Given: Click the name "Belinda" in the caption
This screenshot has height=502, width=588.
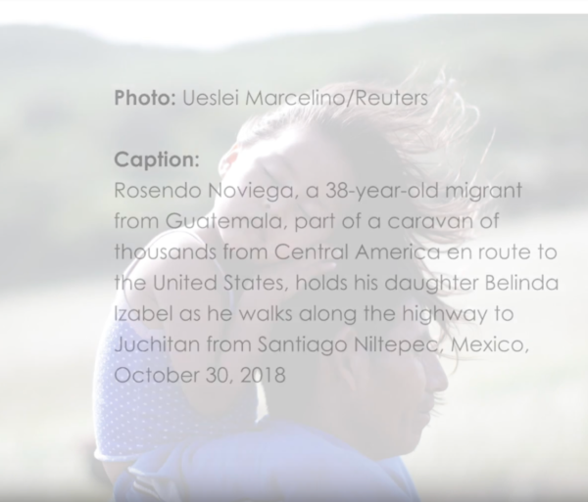Looking at the screenshot, I should [x=521, y=283].
